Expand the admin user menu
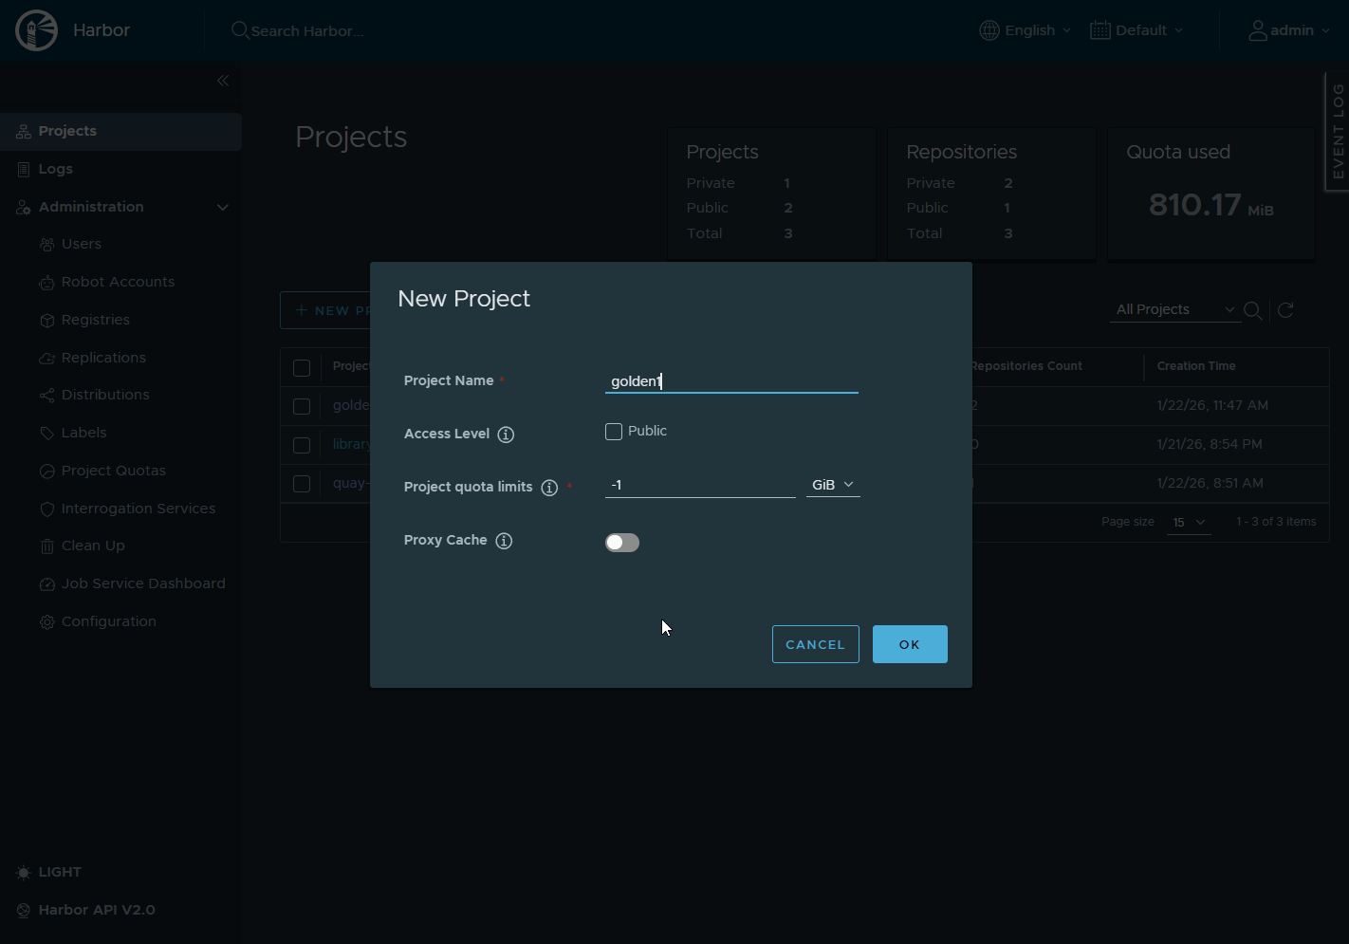Image resolution: width=1349 pixels, height=944 pixels. click(1288, 30)
